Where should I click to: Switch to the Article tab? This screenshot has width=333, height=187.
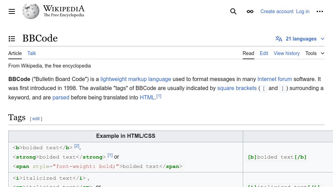coord(15,53)
